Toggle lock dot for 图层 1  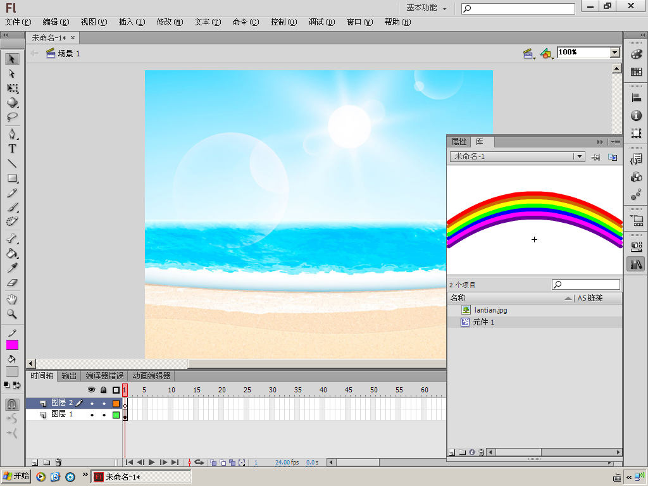(104, 415)
